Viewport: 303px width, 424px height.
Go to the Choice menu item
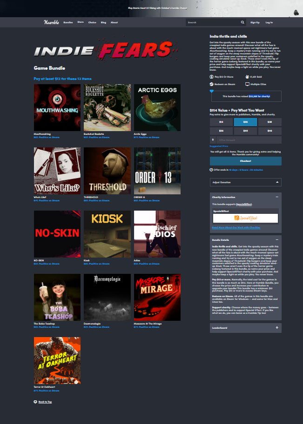pos(92,22)
